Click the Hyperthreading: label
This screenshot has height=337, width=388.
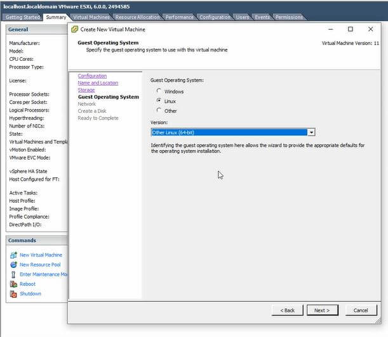(27, 118)
